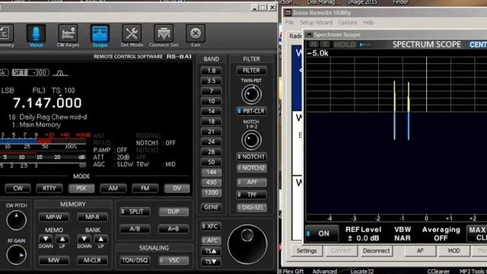Viewport: 487px width, 274px height.
Task: Toggle the AFC button
Action: pyautogui.click(x=211, y=241)
